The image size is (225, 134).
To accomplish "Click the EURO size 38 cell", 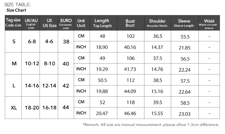I will tap(66, 42).
